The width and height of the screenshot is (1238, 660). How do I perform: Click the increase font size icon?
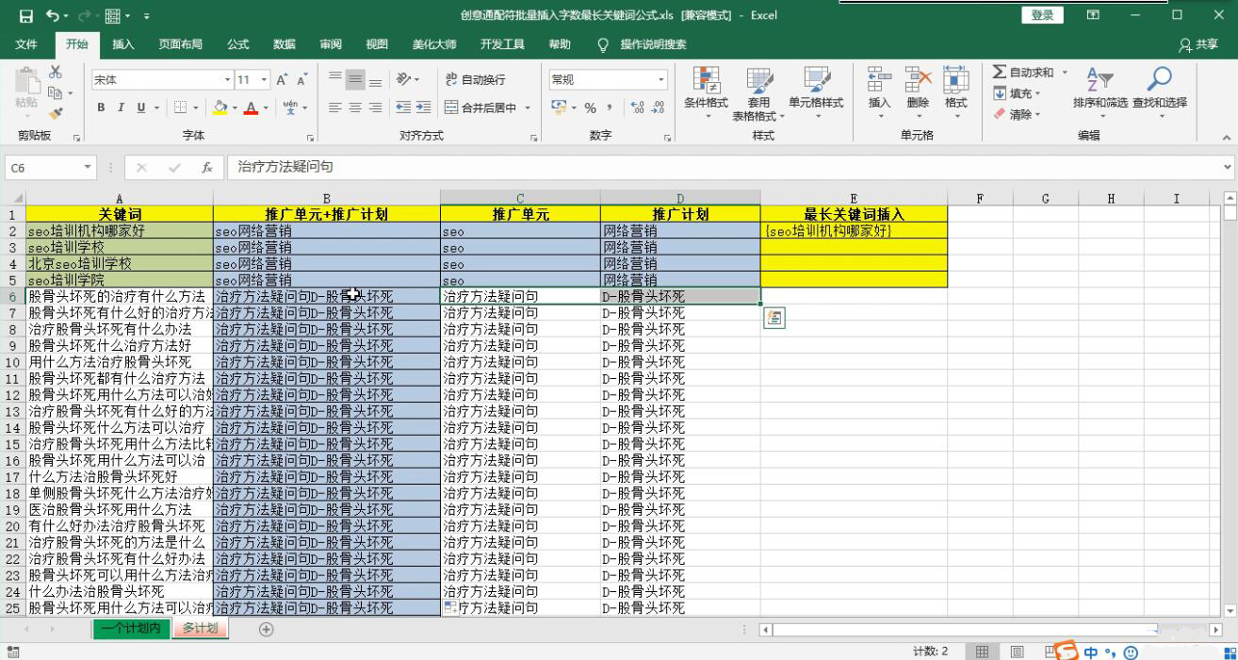pyautogui.click(x=283, y=80)
